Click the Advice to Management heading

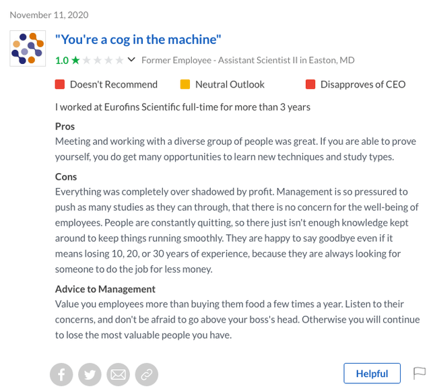coord(105,289)
